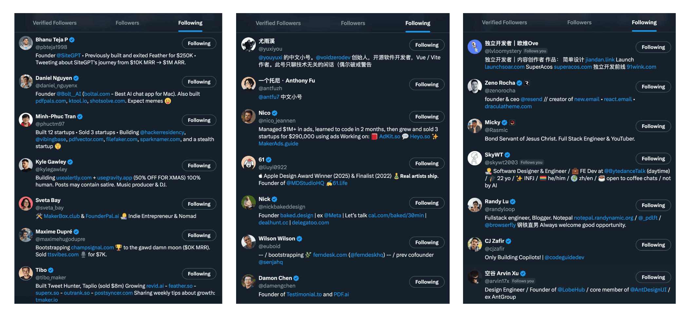Click verified checkmark next to Damon Chen

[x=296, y=278]
